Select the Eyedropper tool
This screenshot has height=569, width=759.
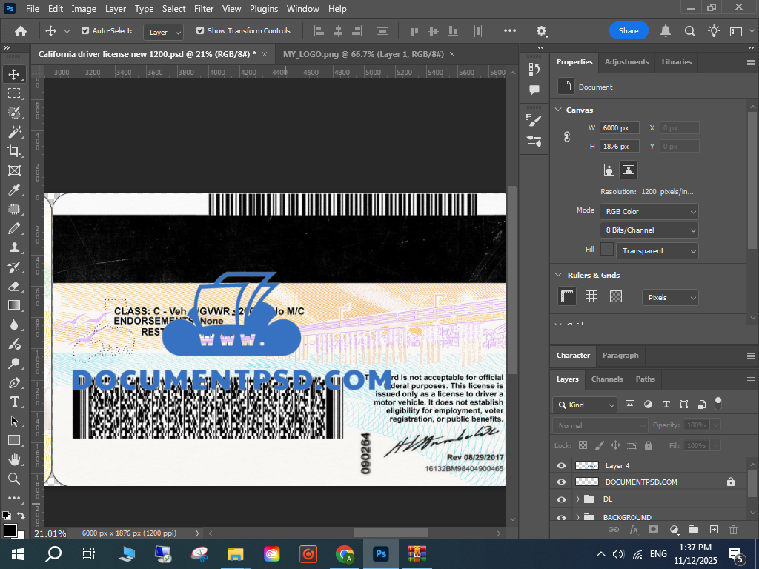click(x=14, y=190)
